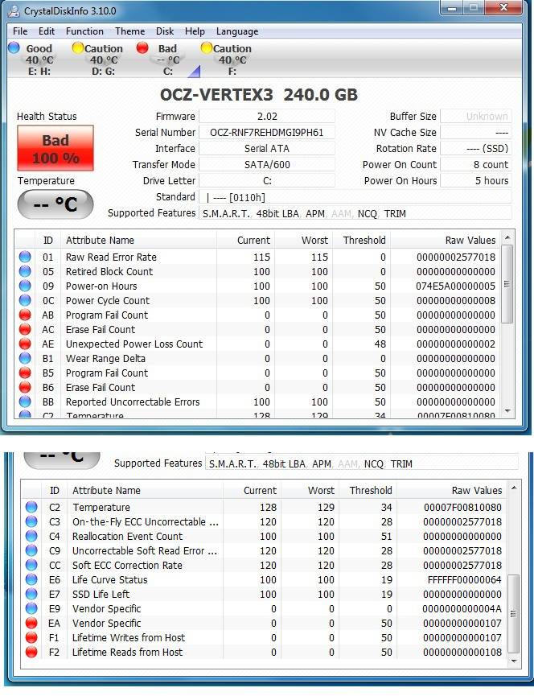Click the CrystalDiskInfo title bar icon

(x=14, y=10)
